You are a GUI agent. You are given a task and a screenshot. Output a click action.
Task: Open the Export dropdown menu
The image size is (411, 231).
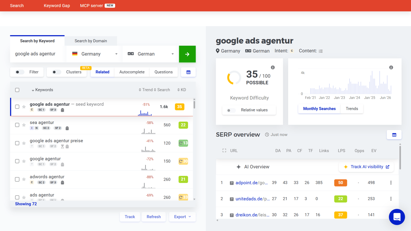point(182,217)
